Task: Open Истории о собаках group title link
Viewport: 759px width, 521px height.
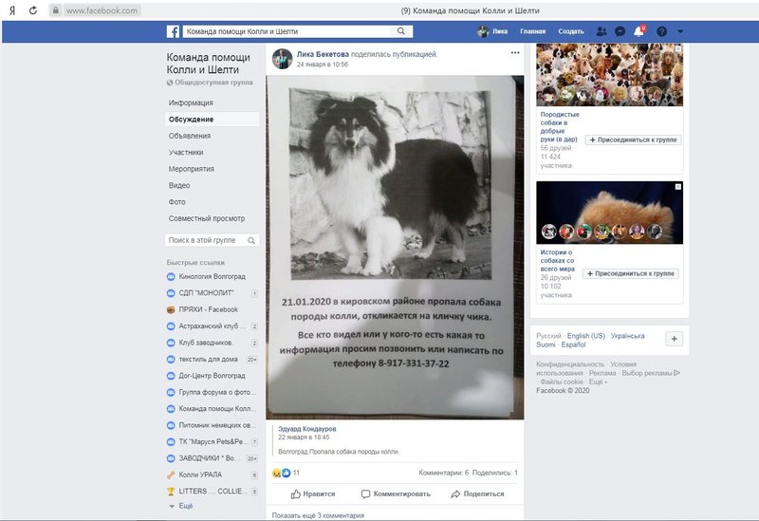Action: point(557,260)
